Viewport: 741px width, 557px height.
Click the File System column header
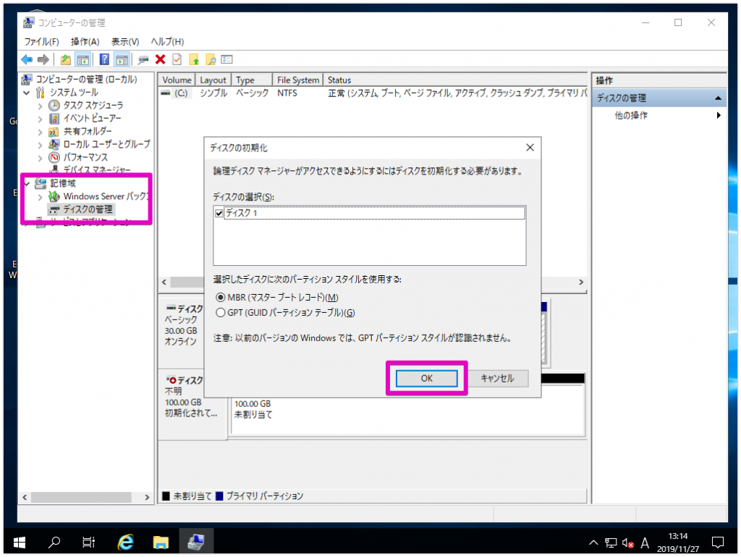tap(297, 80)
